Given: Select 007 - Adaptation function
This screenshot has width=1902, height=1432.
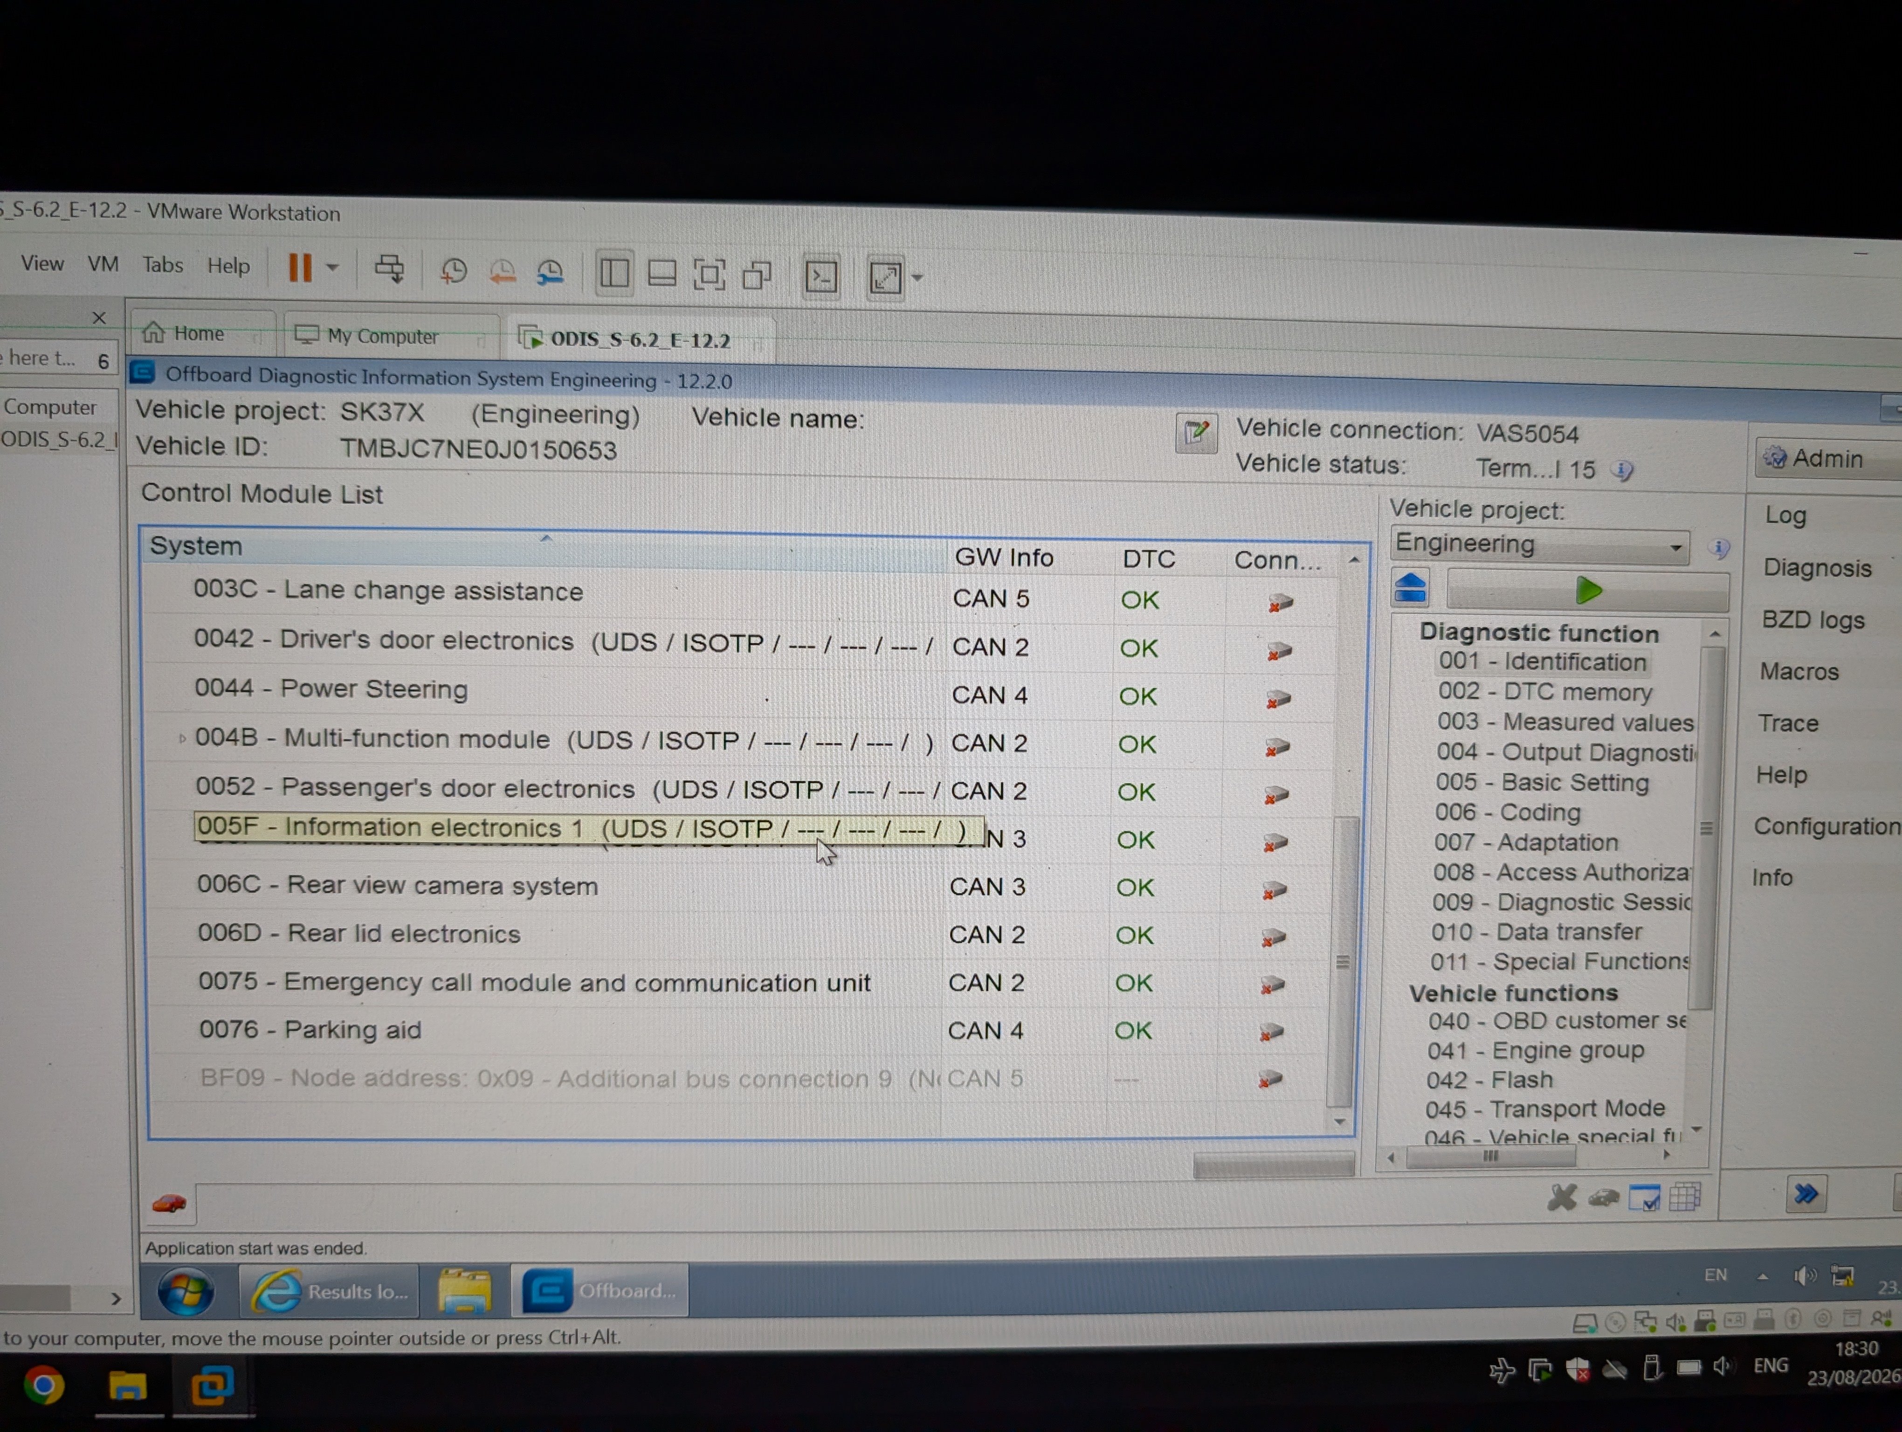Looking at the screenshot, I should click(1525, 842).
